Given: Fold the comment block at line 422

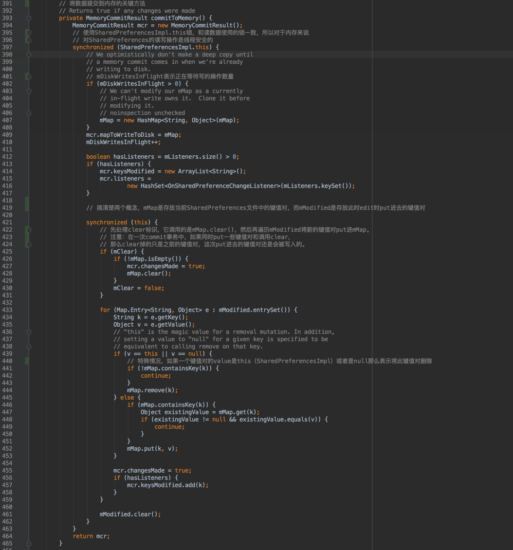Looking at the screenshot, I should pyautogui.click(x=29, y=230).
